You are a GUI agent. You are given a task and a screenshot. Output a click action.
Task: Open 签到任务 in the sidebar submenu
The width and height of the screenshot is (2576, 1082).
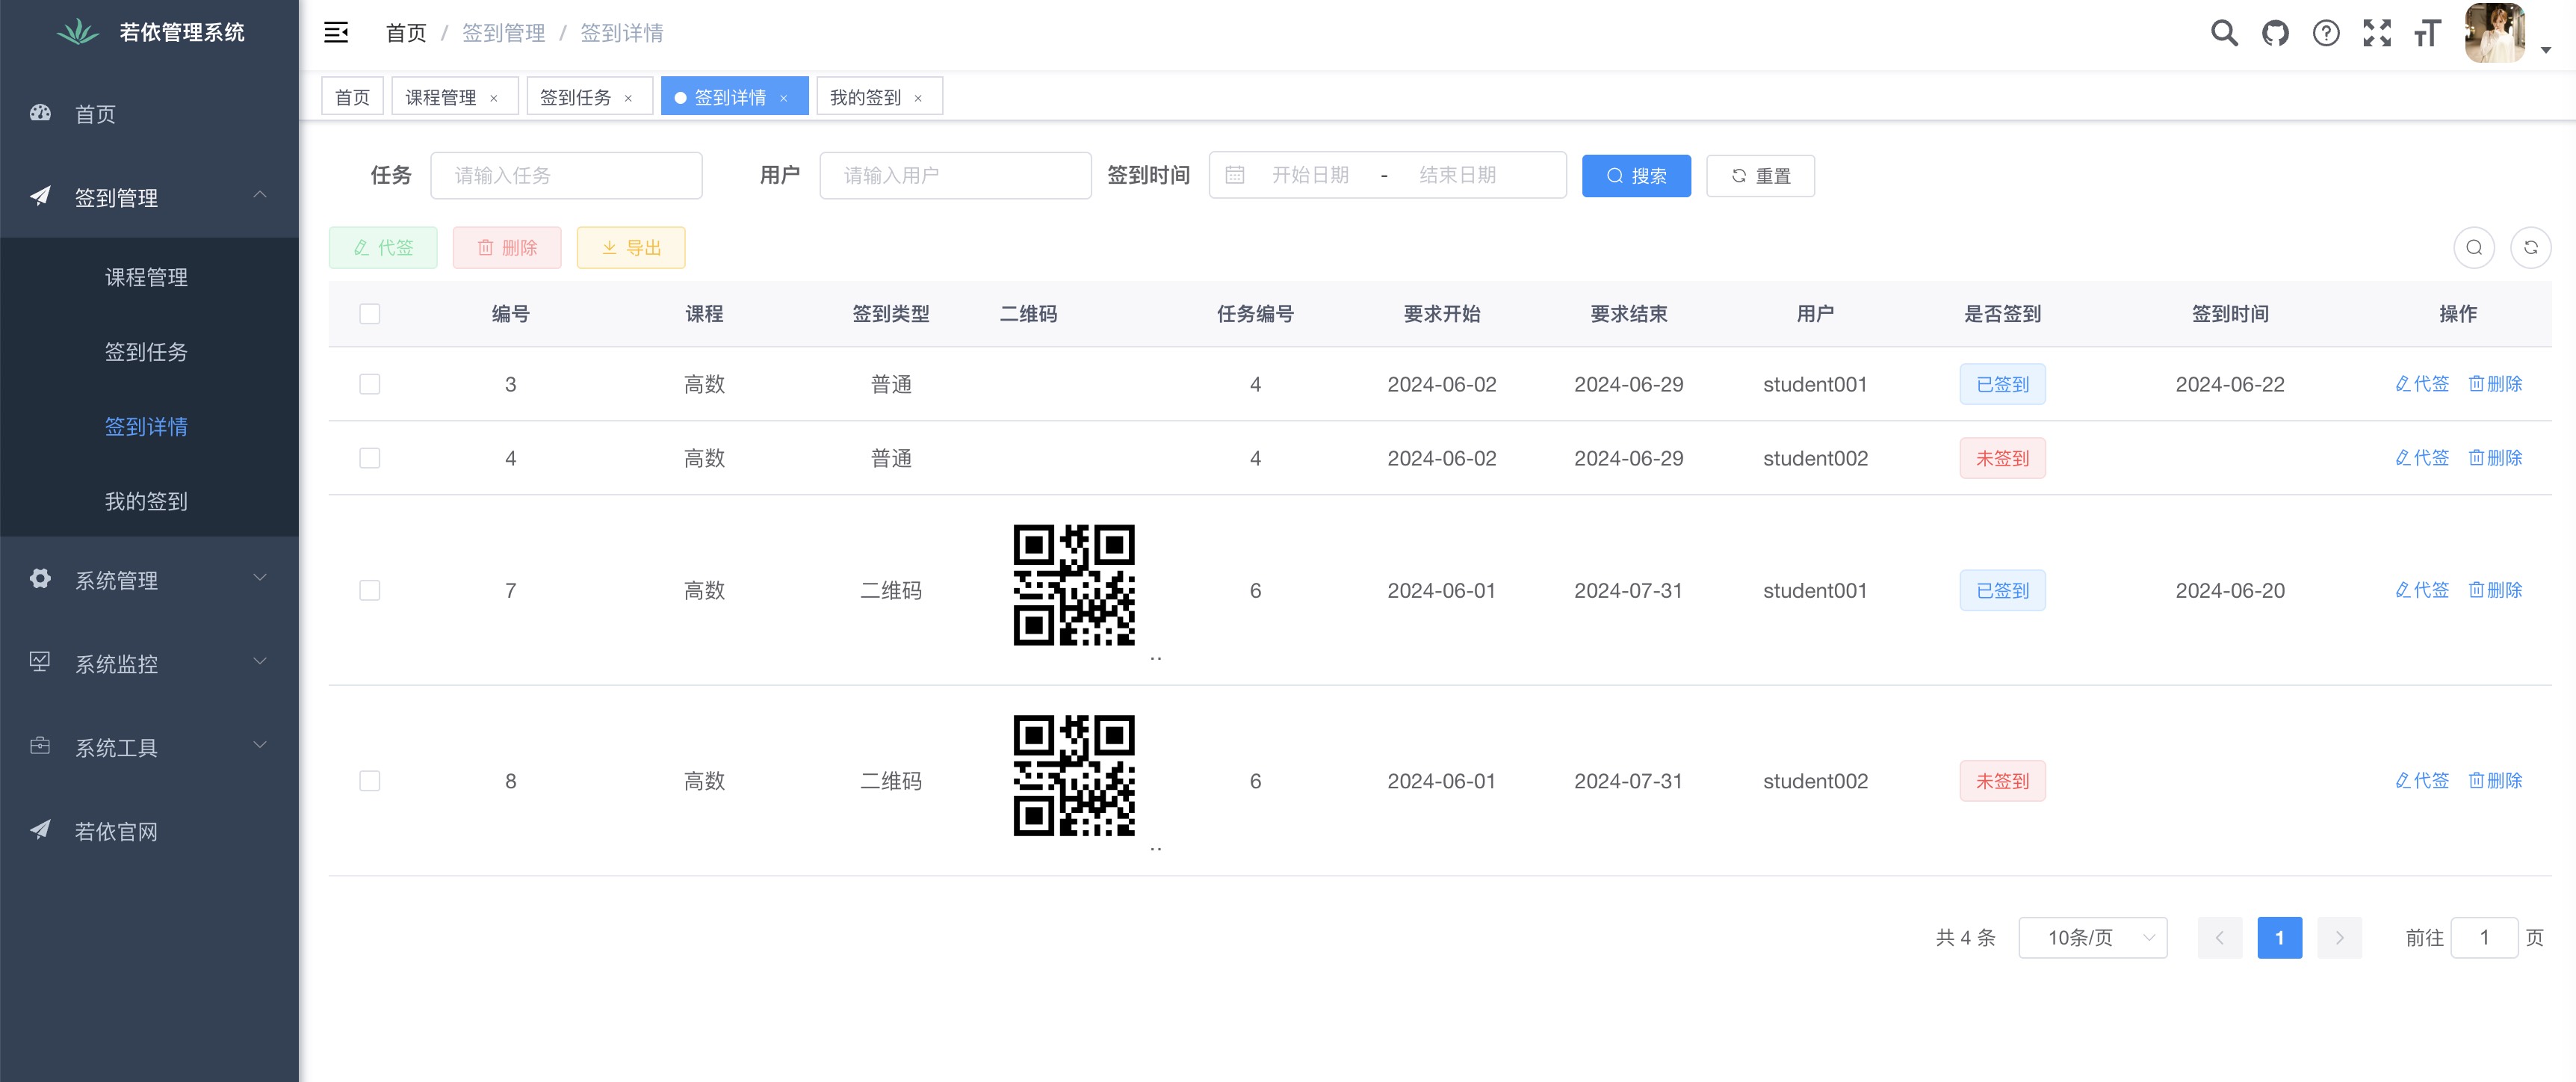coord(149,351)
